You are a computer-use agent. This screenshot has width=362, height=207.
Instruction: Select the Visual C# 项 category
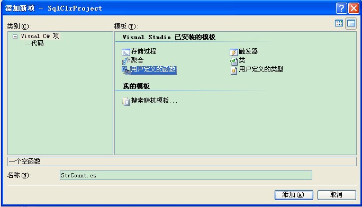[x=40, y=36]
